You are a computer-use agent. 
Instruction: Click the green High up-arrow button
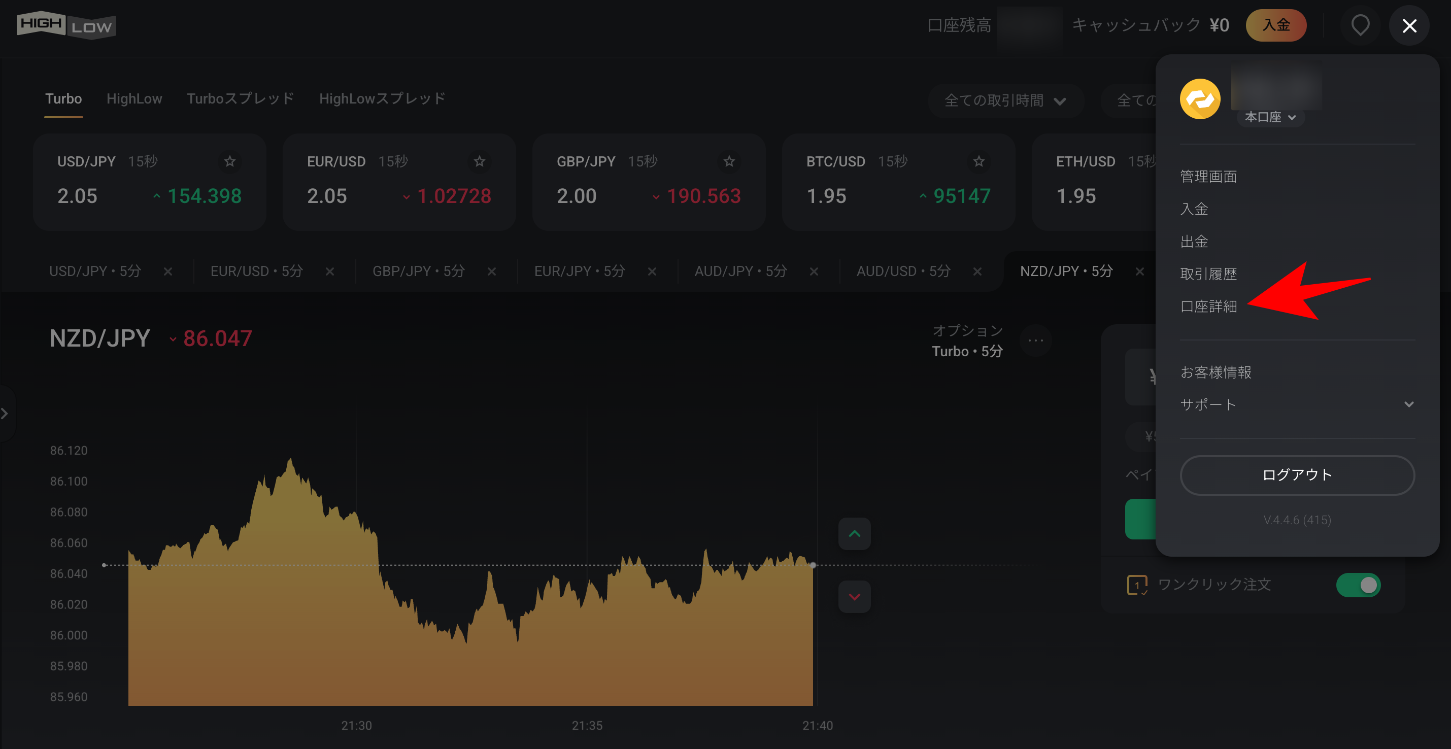pos(855,534)
